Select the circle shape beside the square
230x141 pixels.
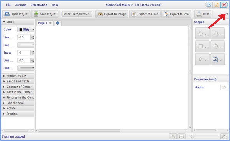click(x=217, y=46)
